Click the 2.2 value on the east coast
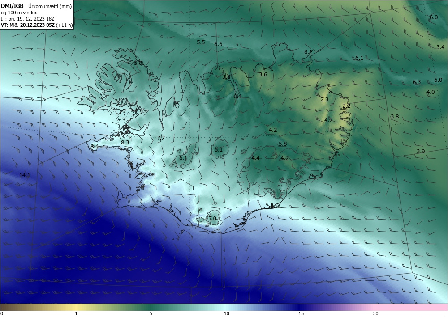Viewport: 448px width, 317px height. (x=346, y=106)
